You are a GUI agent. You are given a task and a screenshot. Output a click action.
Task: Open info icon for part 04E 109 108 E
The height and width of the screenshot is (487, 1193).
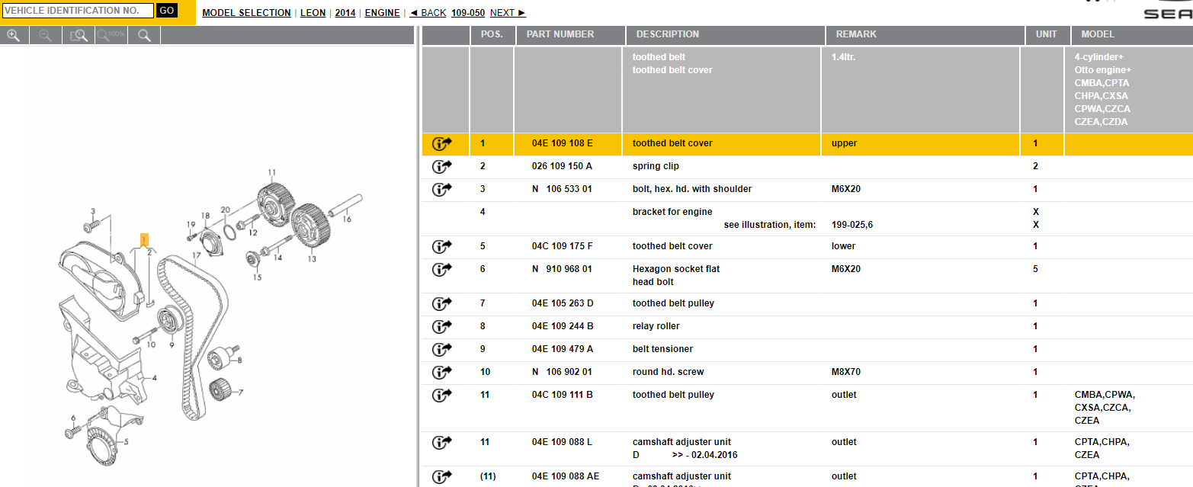pos(442,143)
